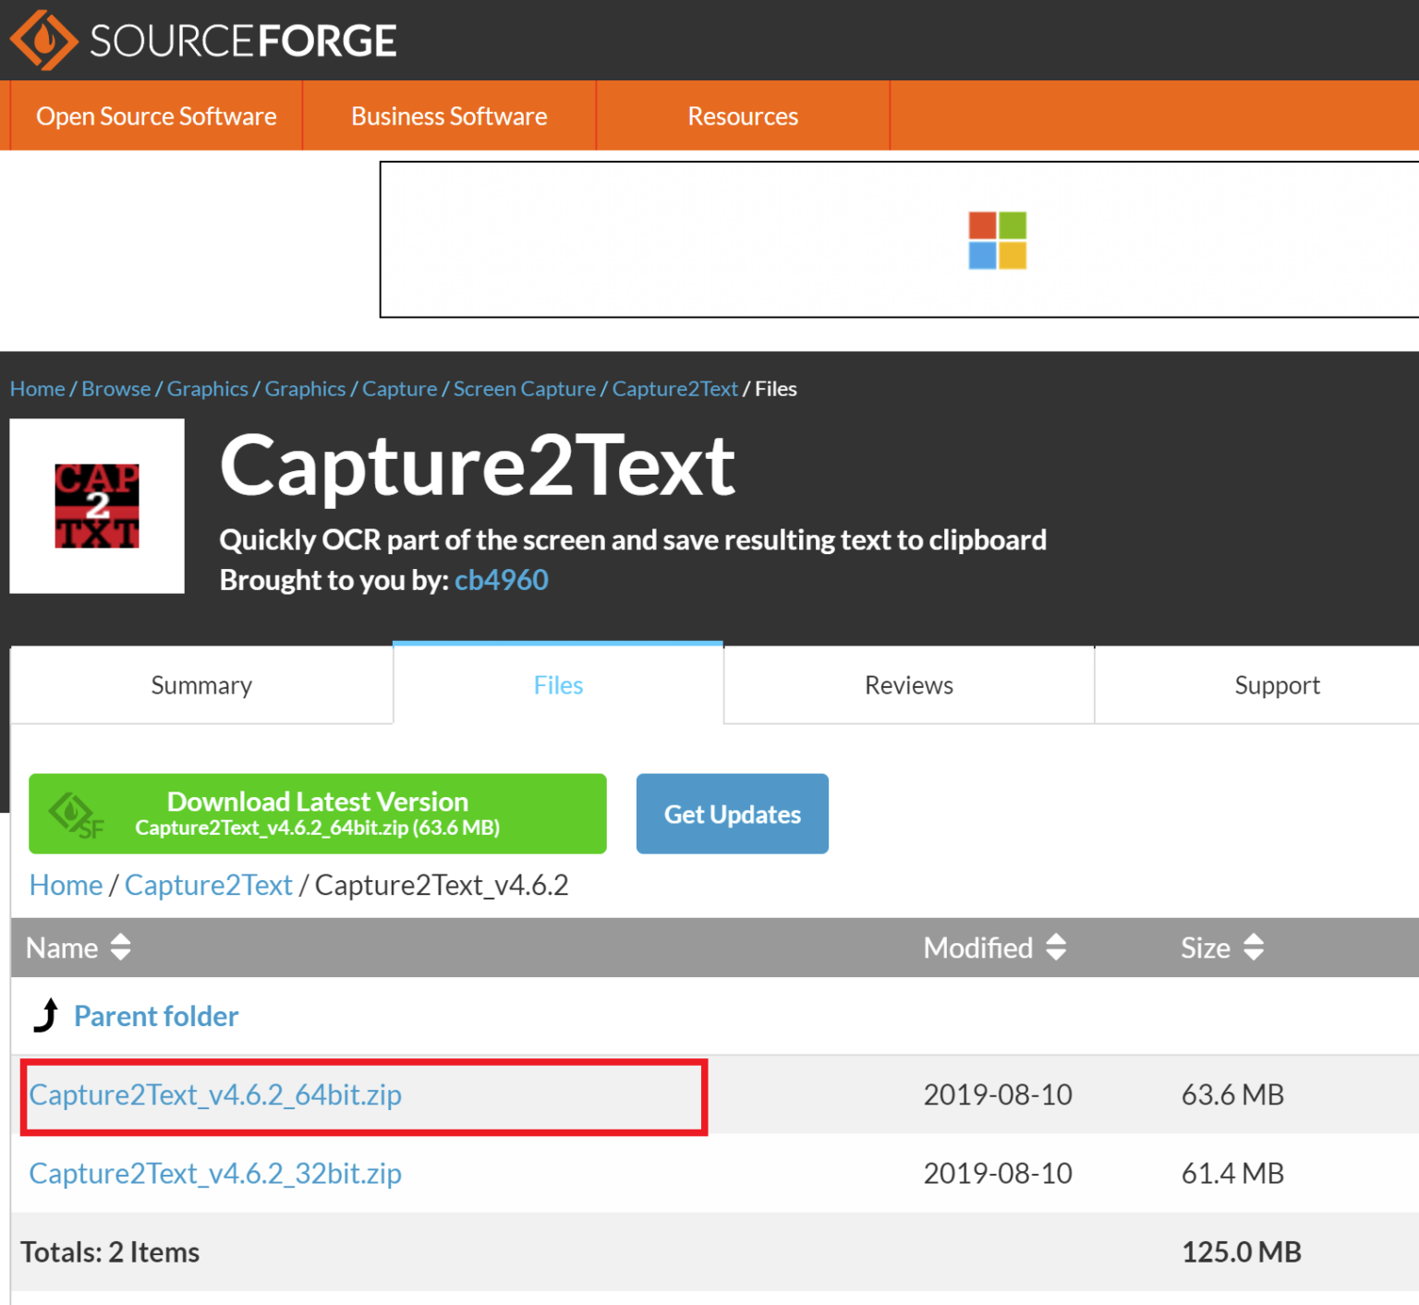Open the Parent folder link
The image size is (1419, 1305).
click(x=156, y=1016)
